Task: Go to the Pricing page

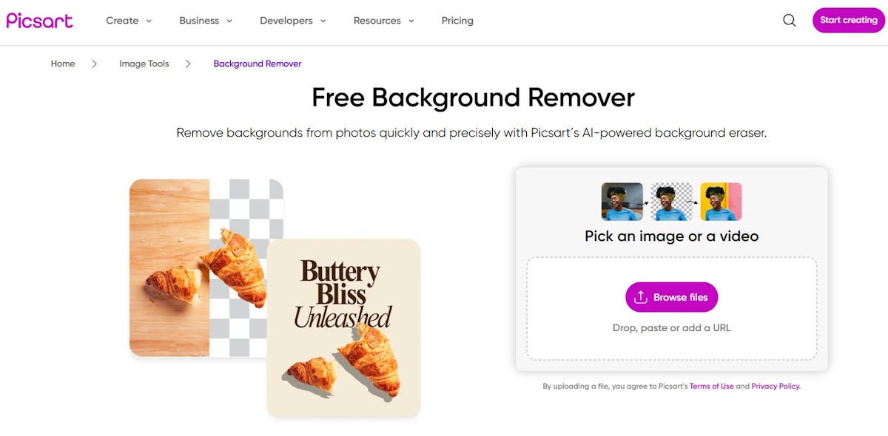Action: click(x=457, y=21)
